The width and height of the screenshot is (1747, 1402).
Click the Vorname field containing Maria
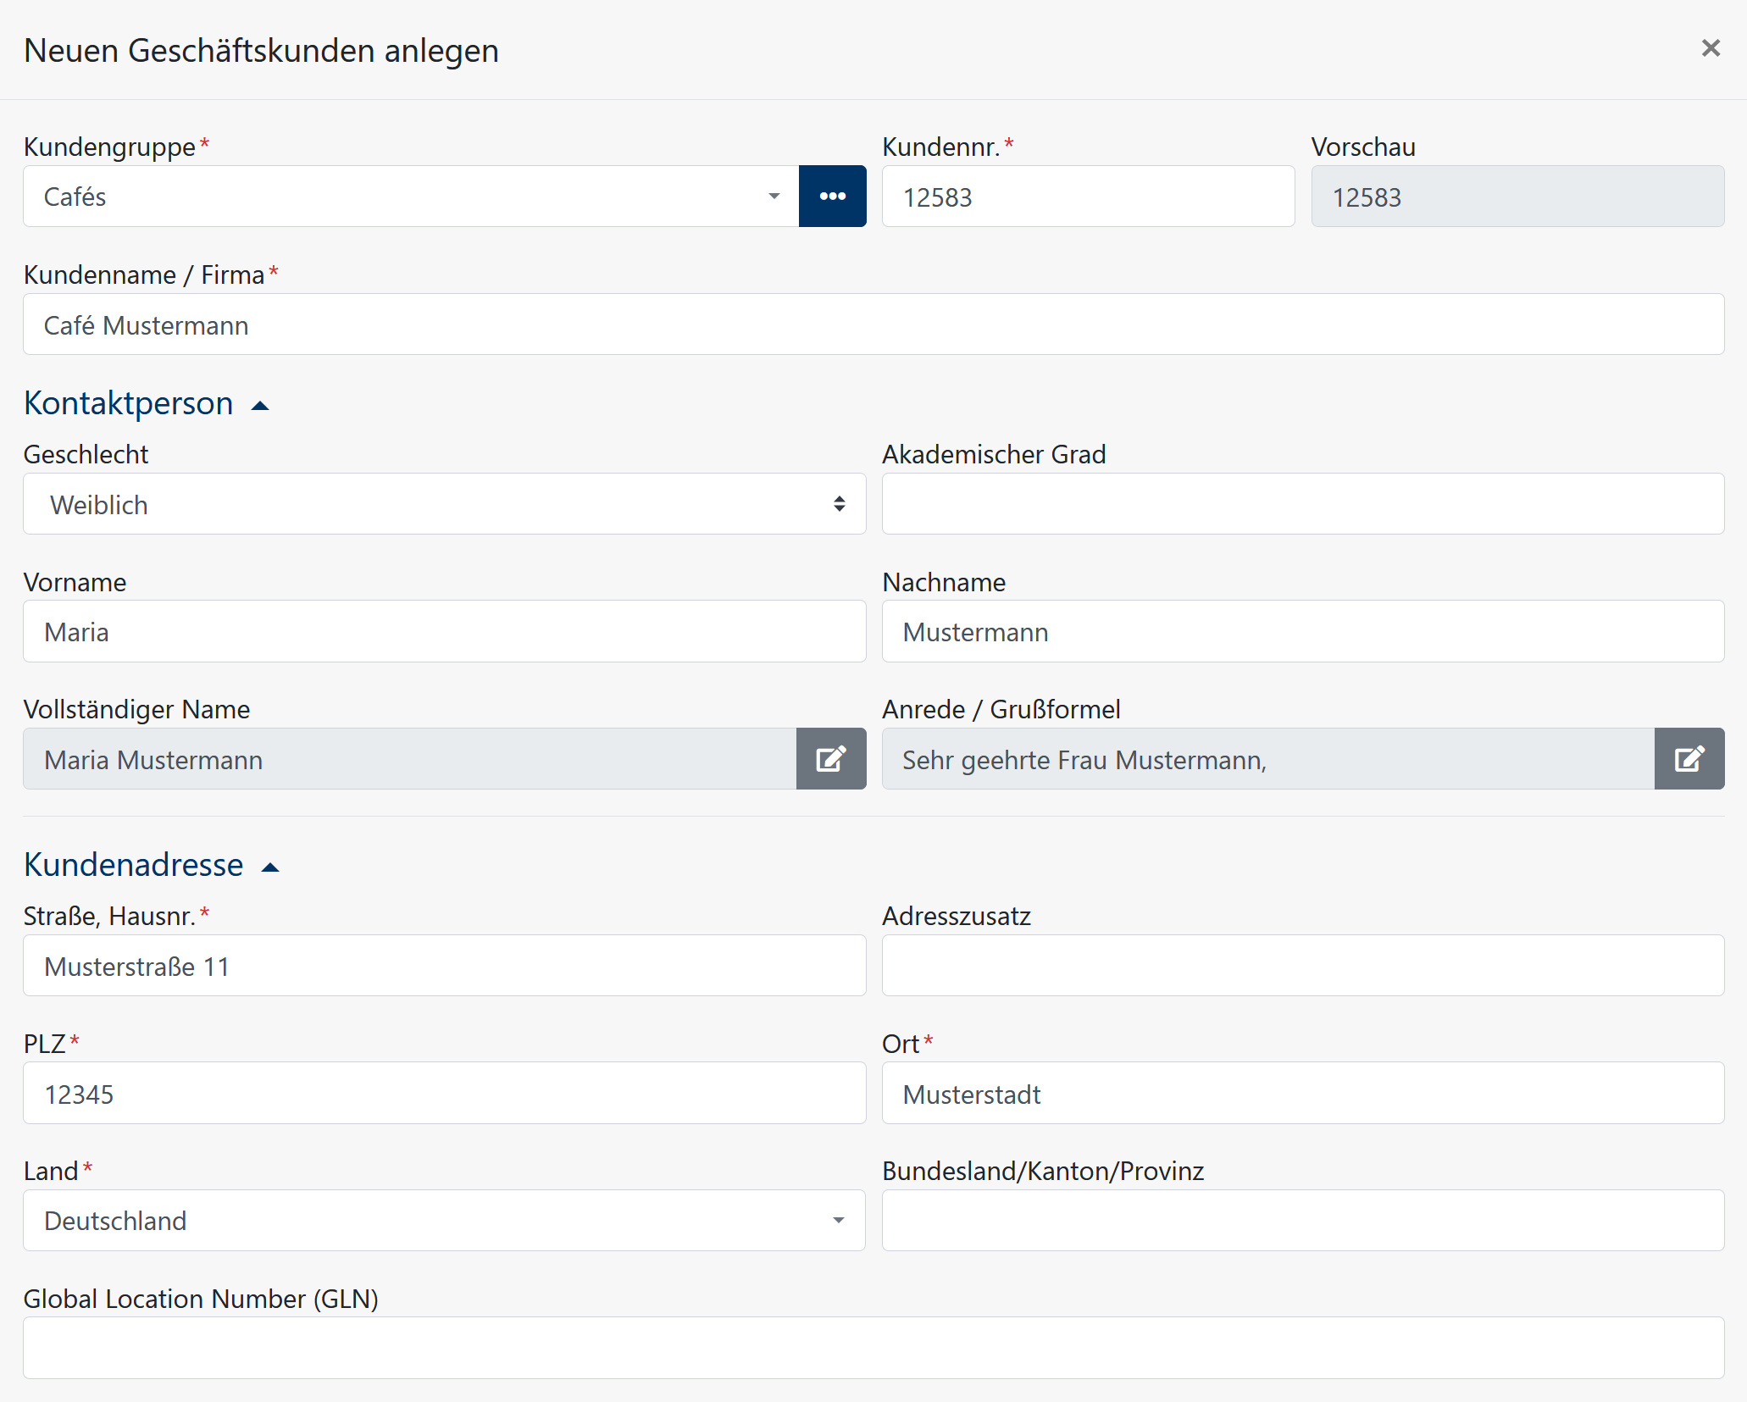[445, 632]
